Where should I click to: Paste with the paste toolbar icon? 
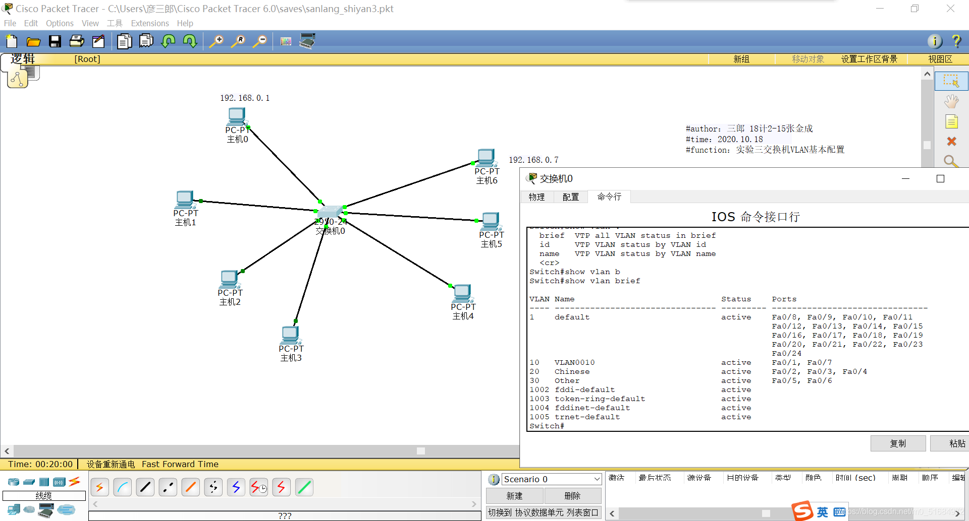coord(146,41)
